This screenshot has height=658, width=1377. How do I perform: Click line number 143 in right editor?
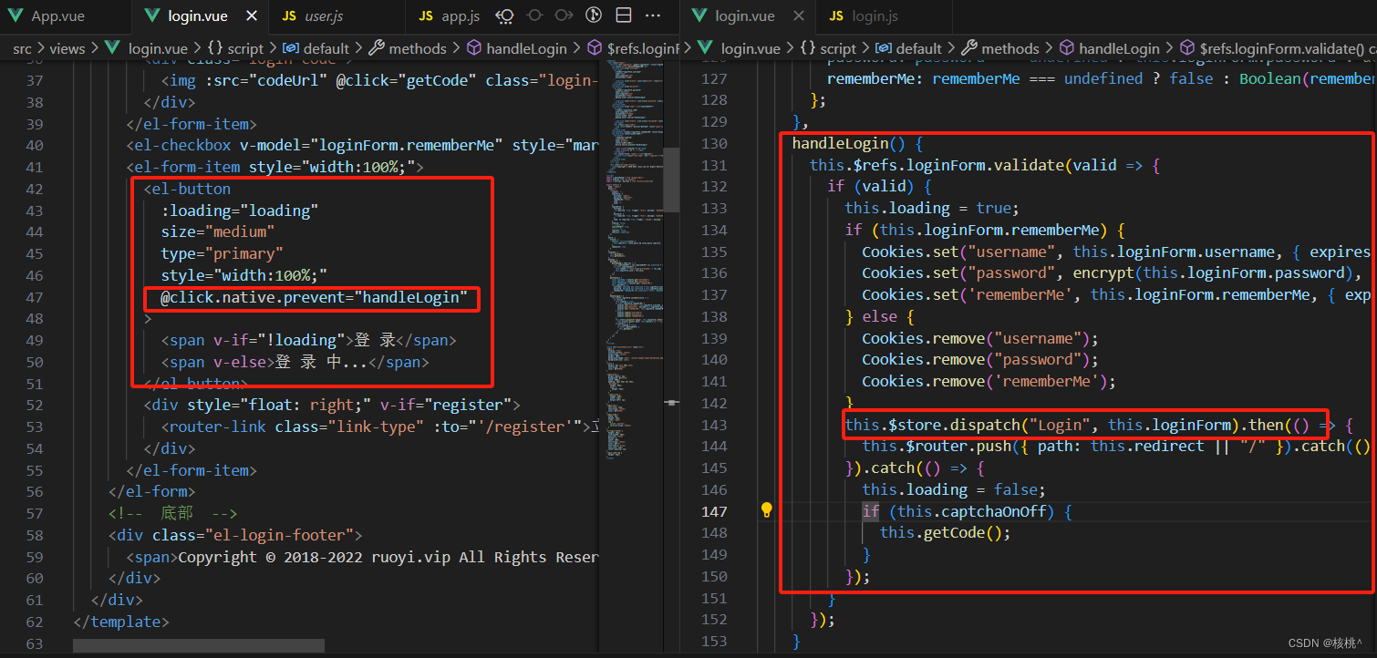714,426
